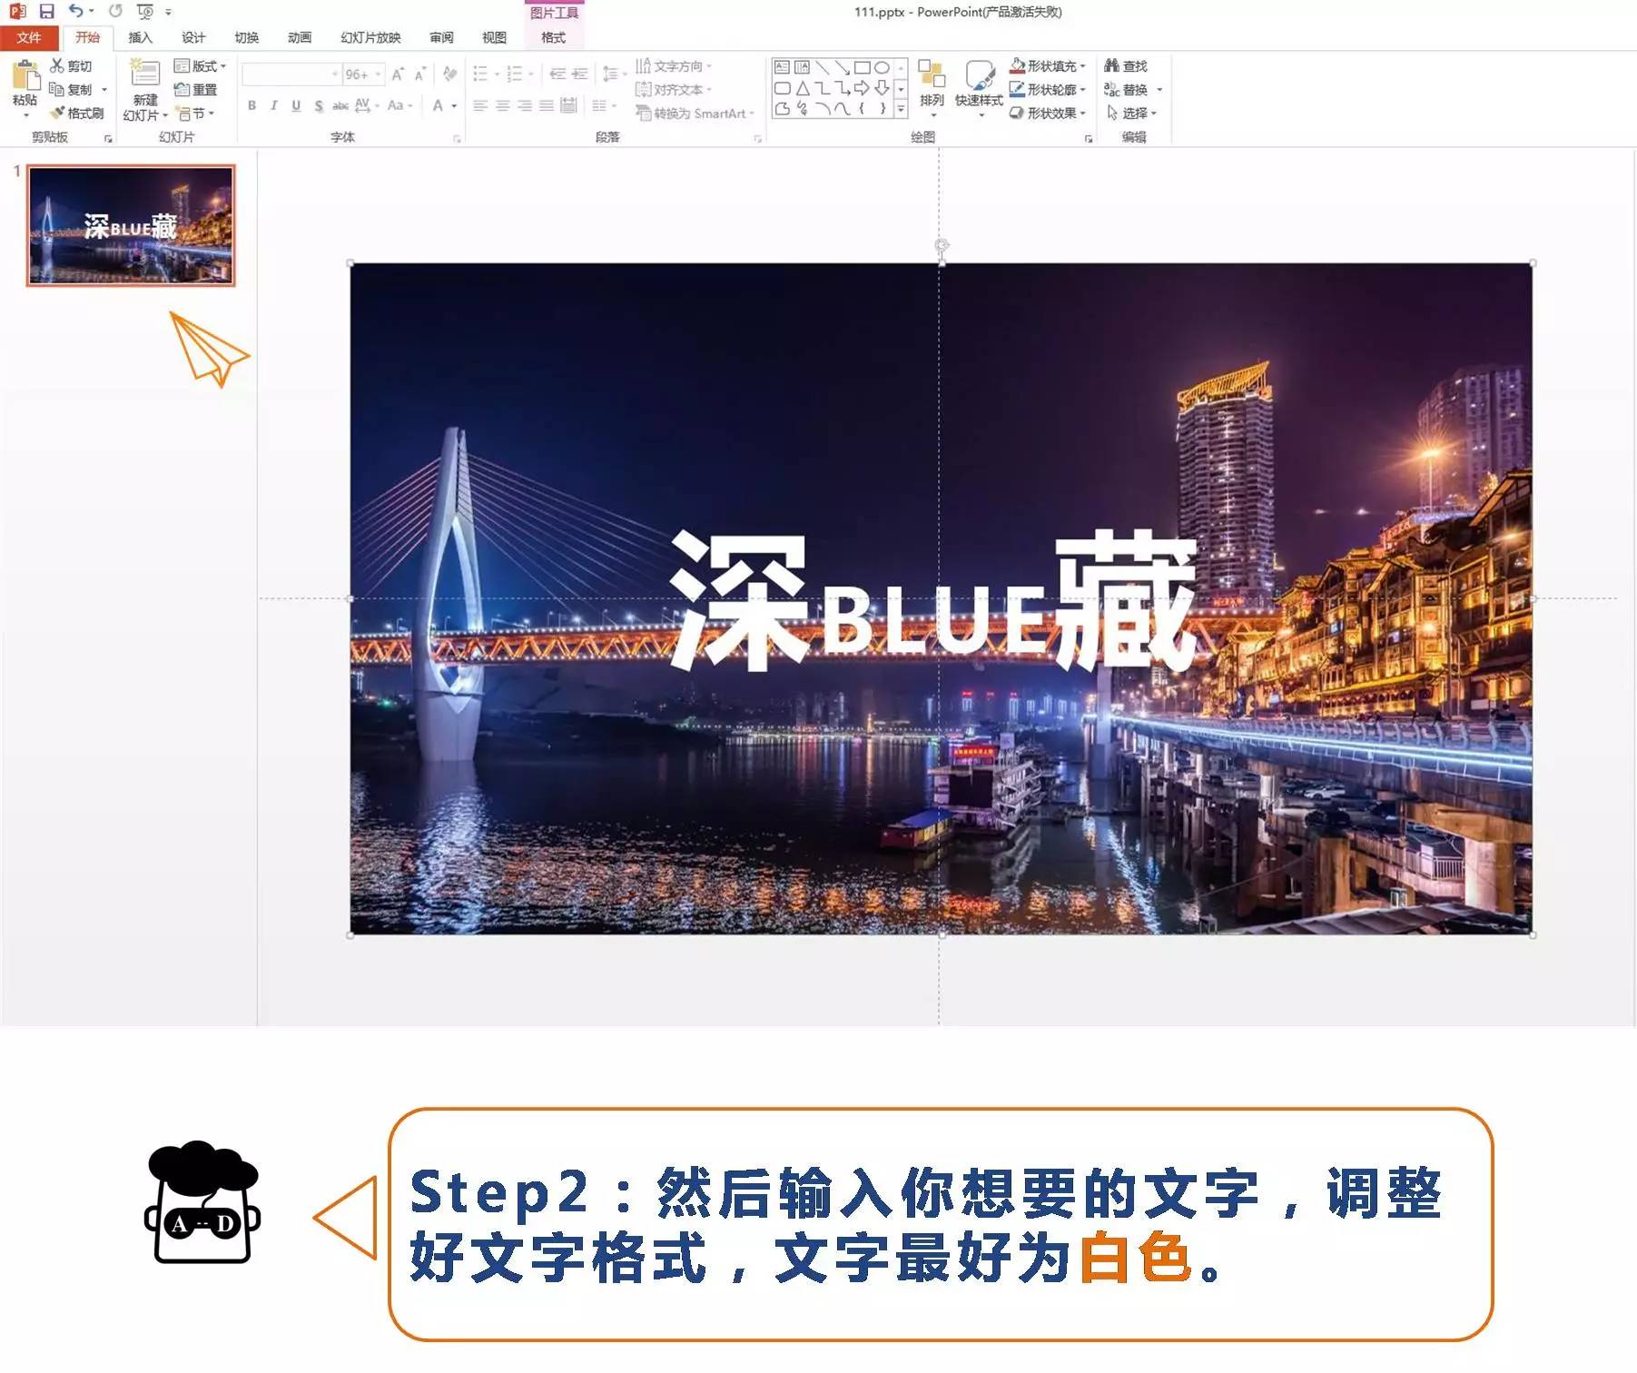The height and width of the screenshot is (1373, 1637).
Task: Open the 文件 (File) tab
Action: click(x=29, y=37)
